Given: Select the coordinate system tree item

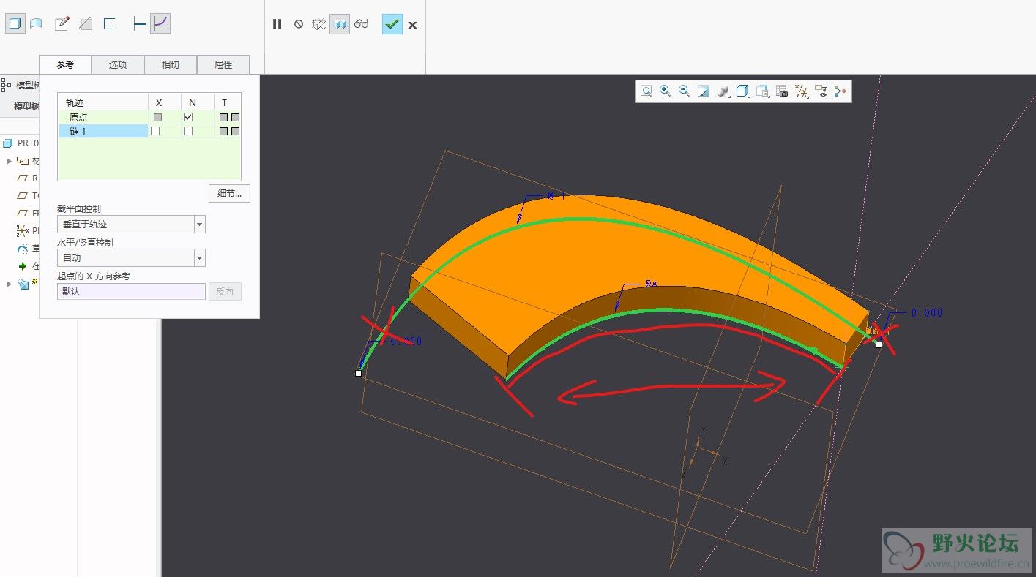Looking at the screenshot, I should pos(28,231).
